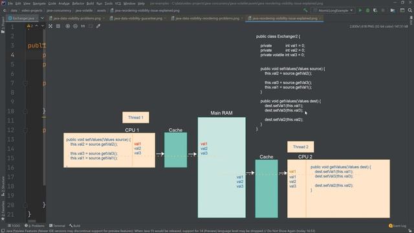414x233 pixels.
Task: Close the java-reordering-visibility-issue-explained.png tab
Action: click(x=320, y=18)
